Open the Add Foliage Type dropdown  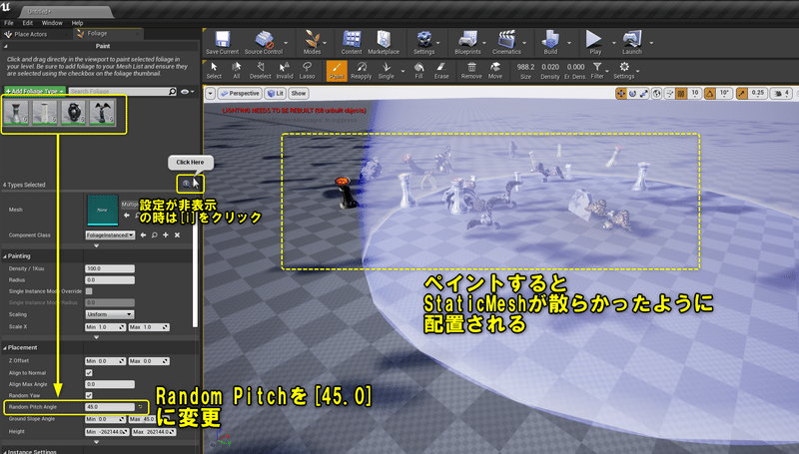35,91
